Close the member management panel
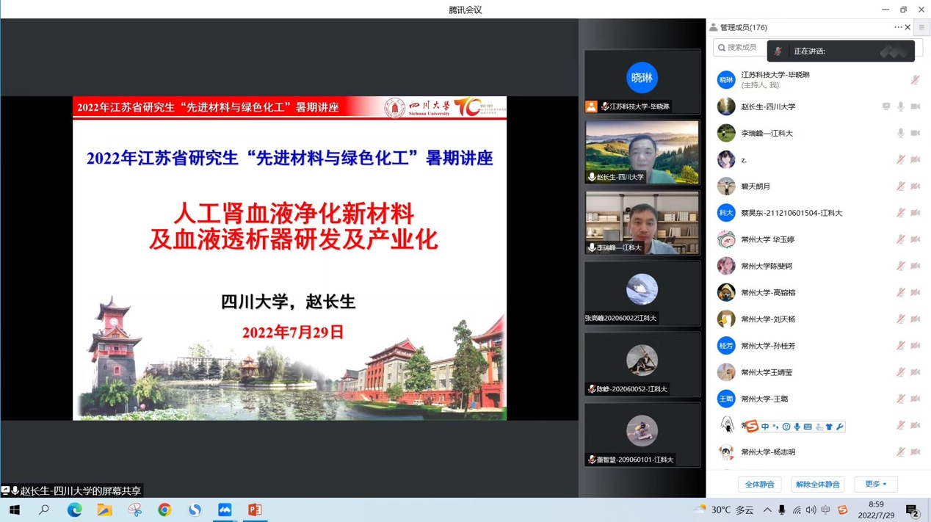Image resolution: width=931 pixels, height=522 pixels. 908,27
